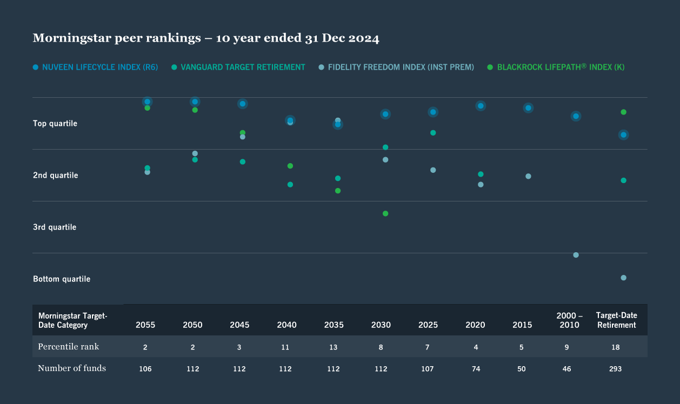The width and height of the screenshot is (680, 404).
Task: Click the Nuveen data point for 2050
Action: 195,102
